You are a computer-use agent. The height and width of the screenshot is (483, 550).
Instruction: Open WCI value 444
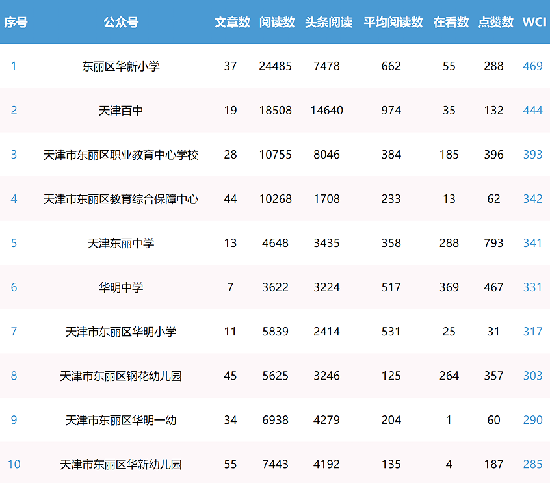[x=532, y=110]
